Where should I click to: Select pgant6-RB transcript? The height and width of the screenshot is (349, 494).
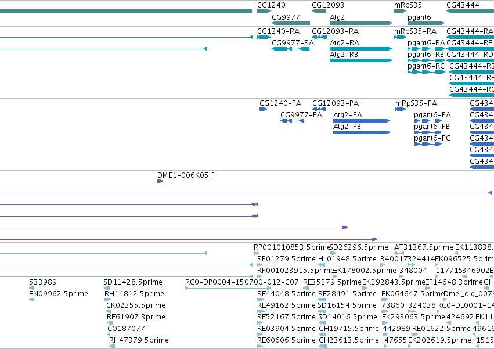(426, 60)
